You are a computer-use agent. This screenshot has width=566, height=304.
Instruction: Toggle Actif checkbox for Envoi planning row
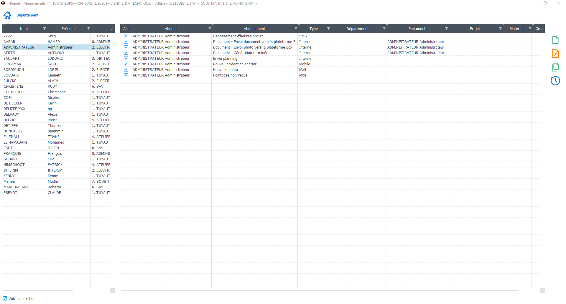click(126, 59)
